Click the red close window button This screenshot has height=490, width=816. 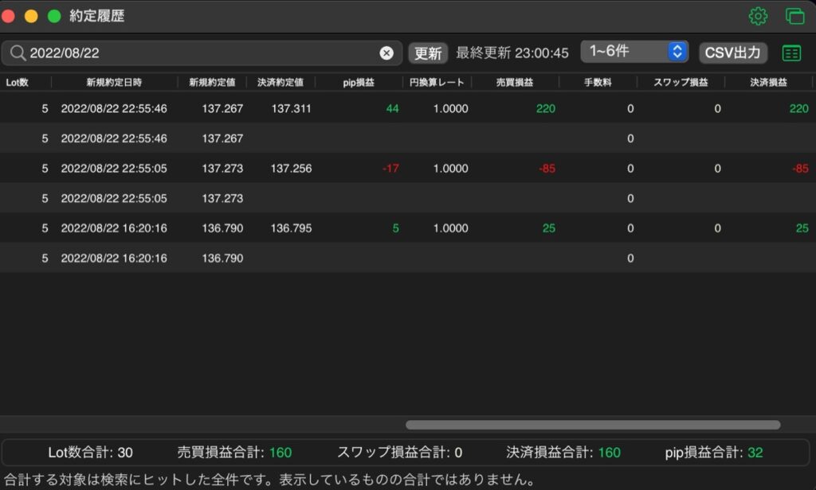[x=8, y=16]
